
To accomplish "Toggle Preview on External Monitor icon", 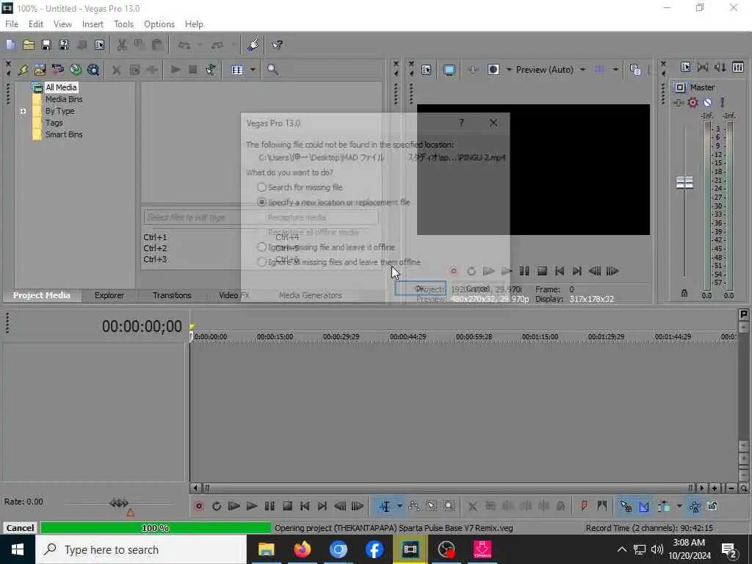I will tap(449, 70).
